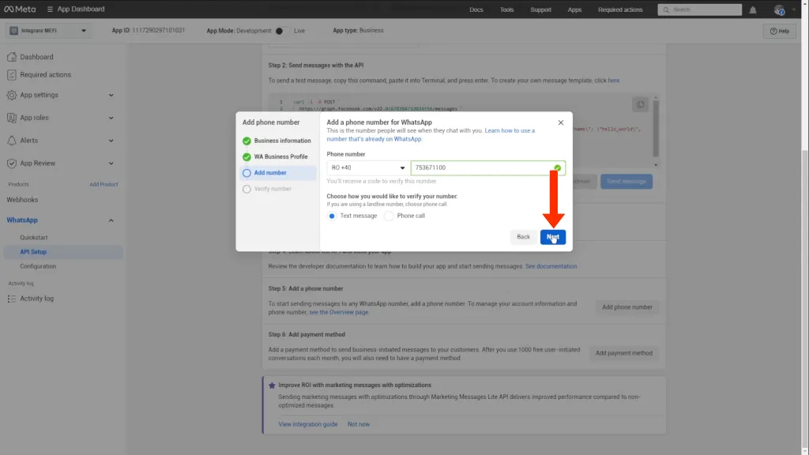Open the App Dashboard hamburger menu
This screenshot has height=455, width=809.
click(x=50, y=9)
